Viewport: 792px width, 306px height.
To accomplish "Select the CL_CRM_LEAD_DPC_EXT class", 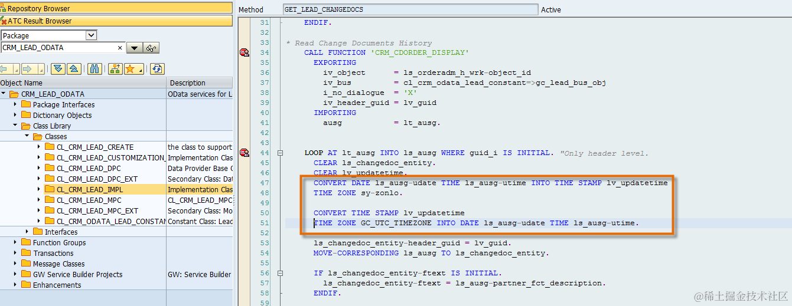I will (x=97, y=179).
